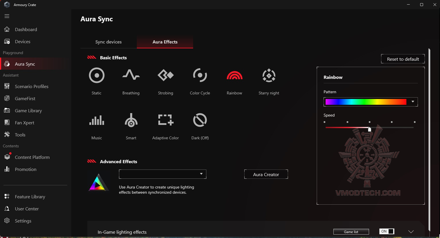Set Speed to the second dot
This screenshot has height=238, width=440.
347,122
